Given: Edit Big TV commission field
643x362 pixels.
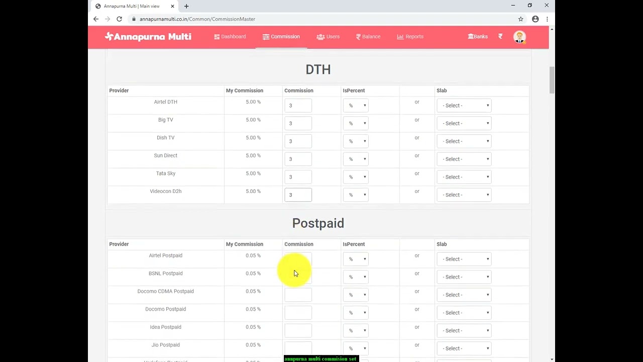Looking at the screenshot, I should (x=298, y=123).
